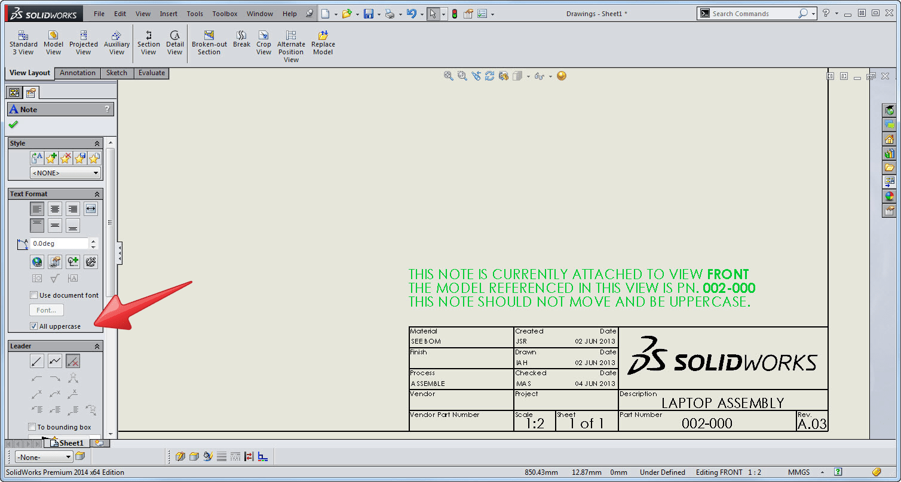Choose the straight Leader option
This screenshot has width=901, height=482.
(x=37, y=361)
